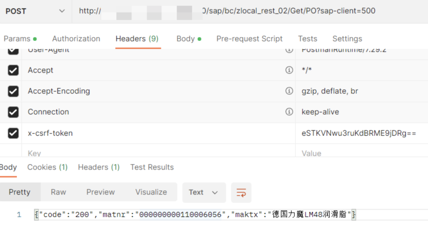Uncheck the x-csrf-token header checkbox
The height and width of the screenshot is (228, 428).
click(x=13, y=133)
